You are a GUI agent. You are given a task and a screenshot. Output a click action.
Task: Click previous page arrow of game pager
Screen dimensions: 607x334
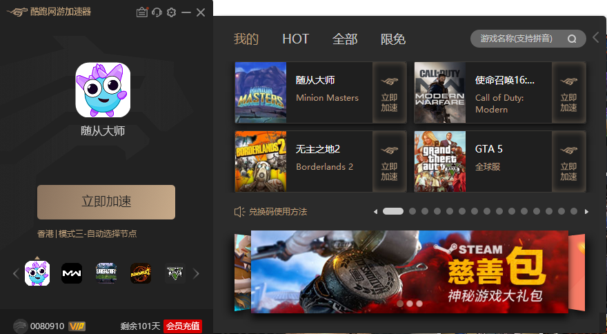(375, 212)
